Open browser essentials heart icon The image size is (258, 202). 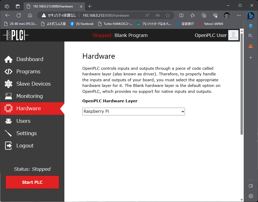pyautogui.click(x=215, y=15)
